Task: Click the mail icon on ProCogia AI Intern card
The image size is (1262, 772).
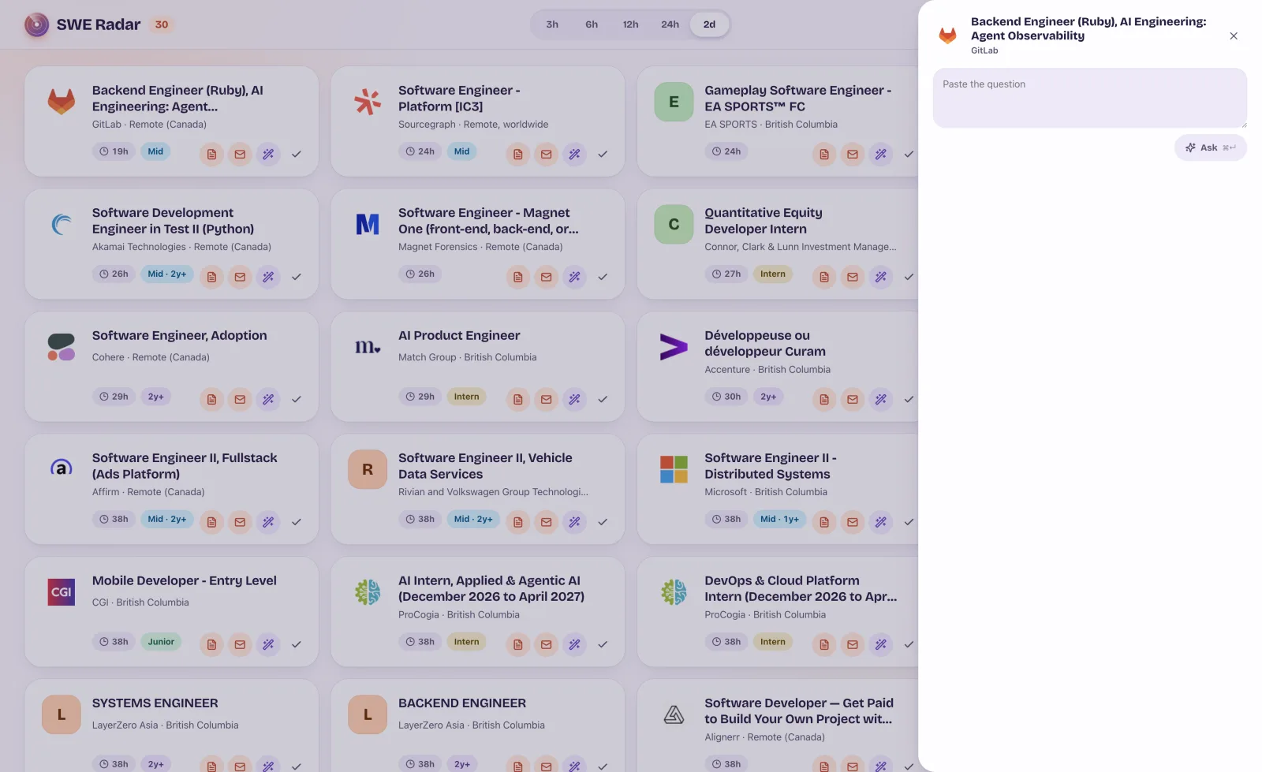Action: [546, 644]
